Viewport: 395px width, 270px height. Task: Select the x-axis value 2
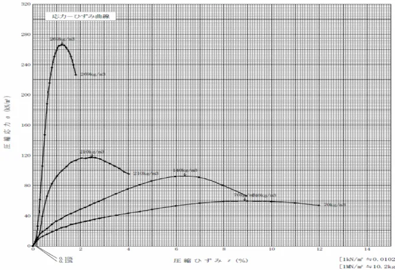80,249
